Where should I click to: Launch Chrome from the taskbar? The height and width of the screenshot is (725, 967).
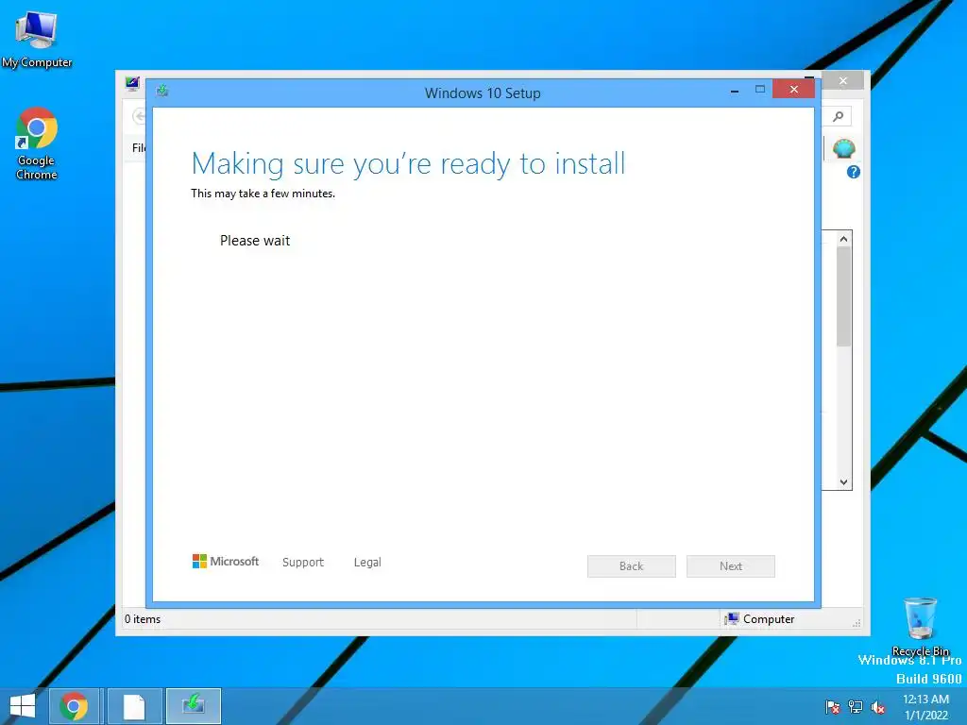coord(74,706)
